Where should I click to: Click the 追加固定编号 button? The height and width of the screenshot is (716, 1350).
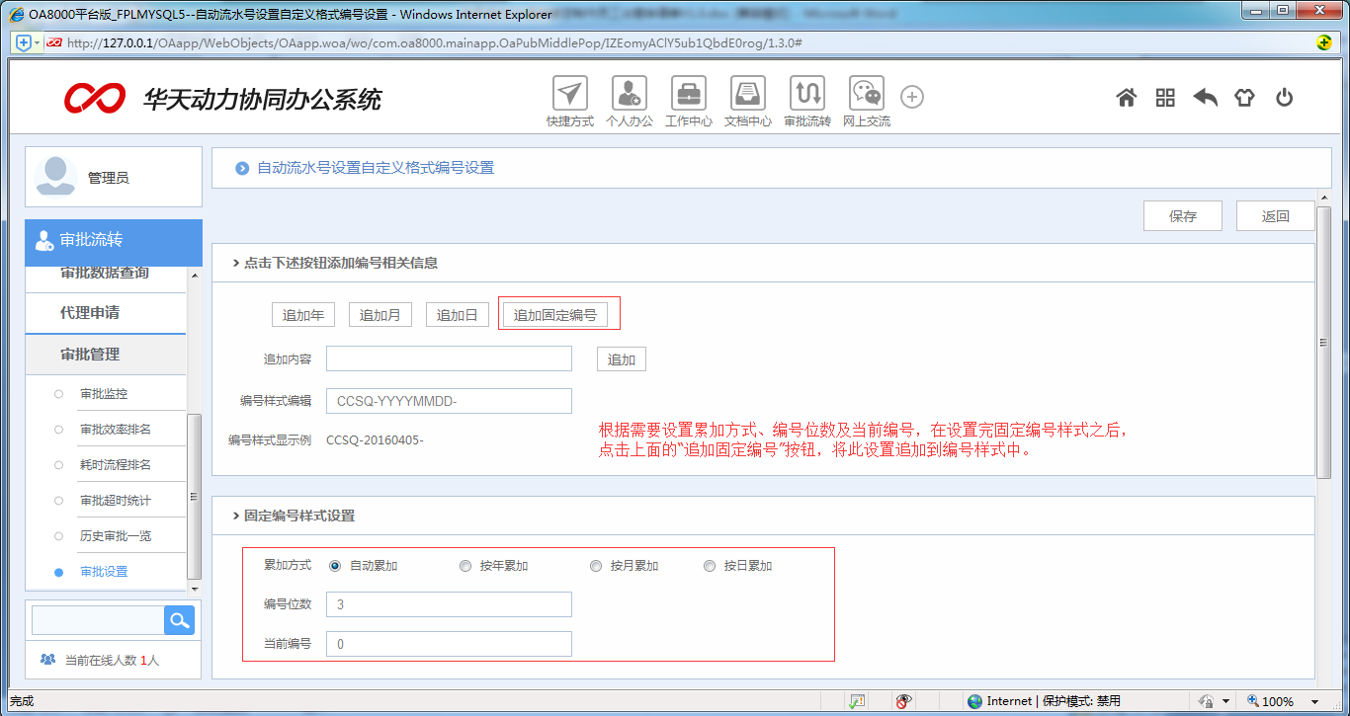558,313
